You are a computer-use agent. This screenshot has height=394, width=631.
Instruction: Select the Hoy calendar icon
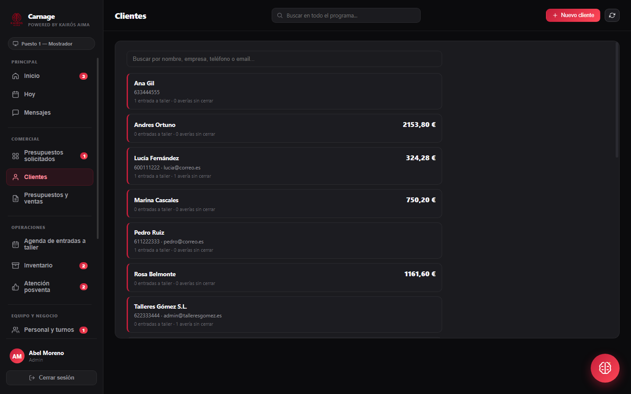[x=15, y=95]
